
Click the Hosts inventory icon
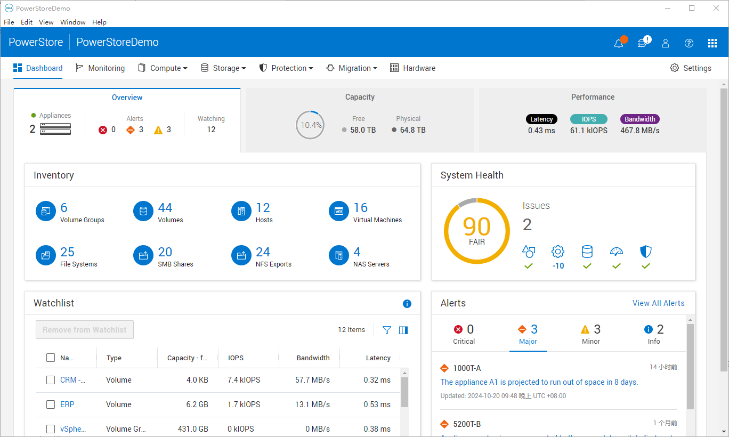241,212
